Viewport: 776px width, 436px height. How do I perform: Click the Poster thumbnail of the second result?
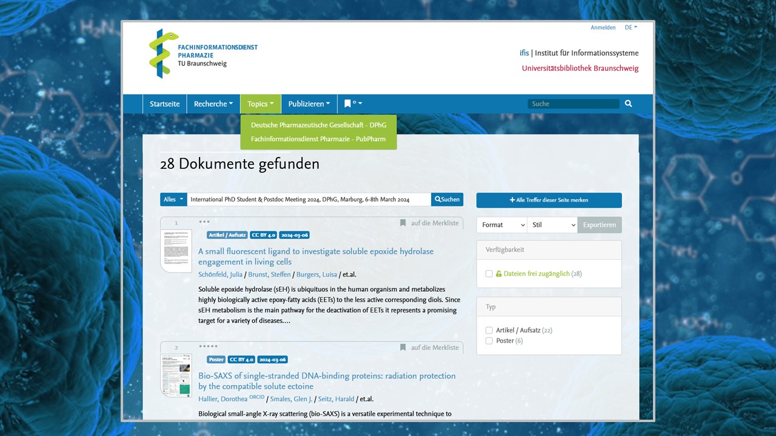click(x=176, y=375)
